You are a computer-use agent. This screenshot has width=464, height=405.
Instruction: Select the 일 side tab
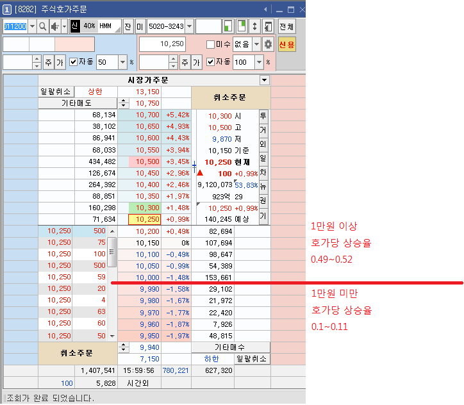click(x=263, y=158)
